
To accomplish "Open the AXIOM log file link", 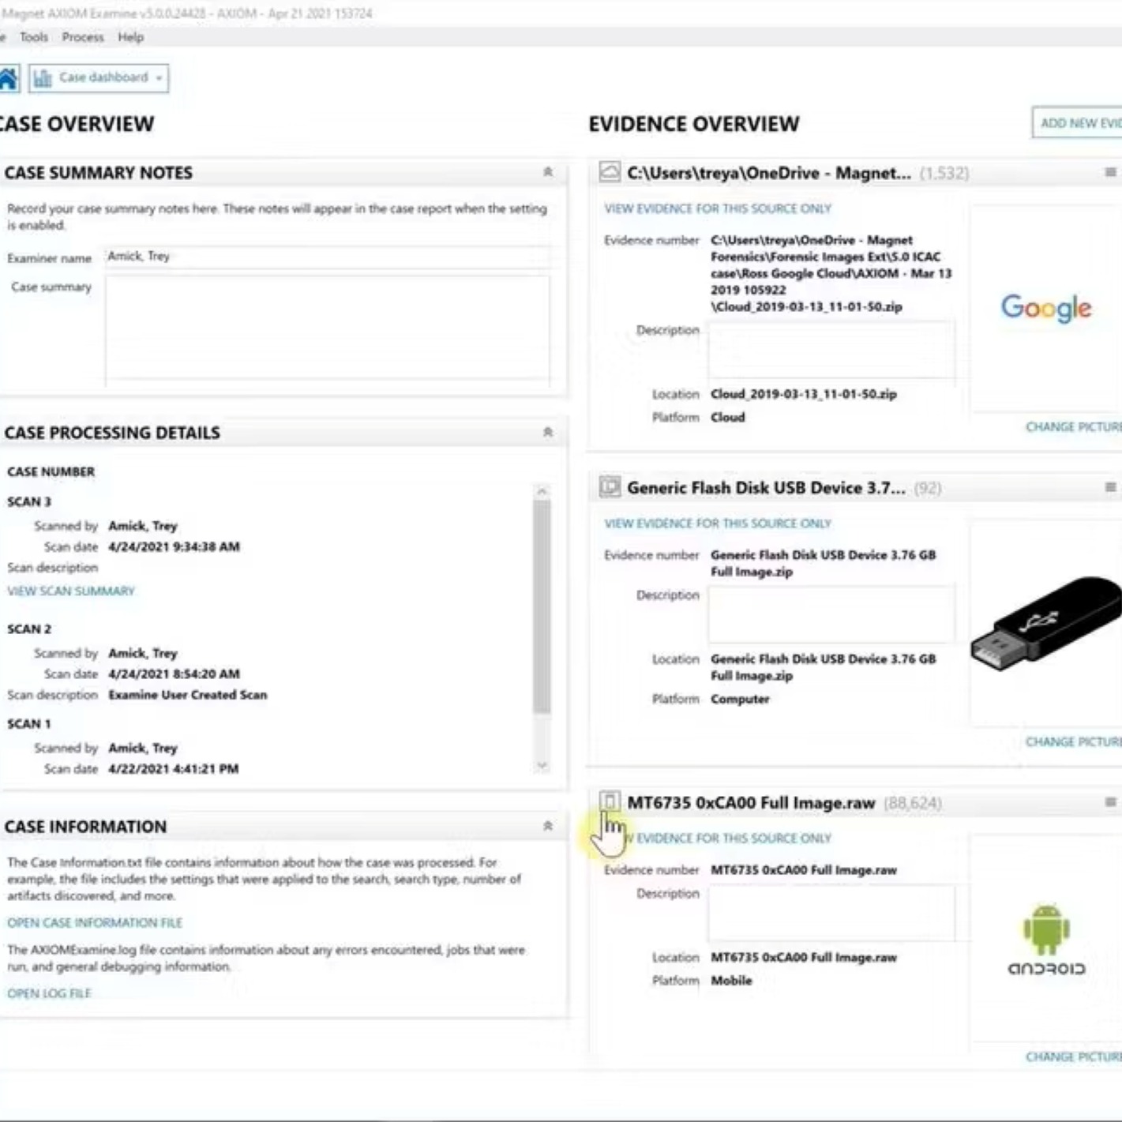I will [49, 993].
